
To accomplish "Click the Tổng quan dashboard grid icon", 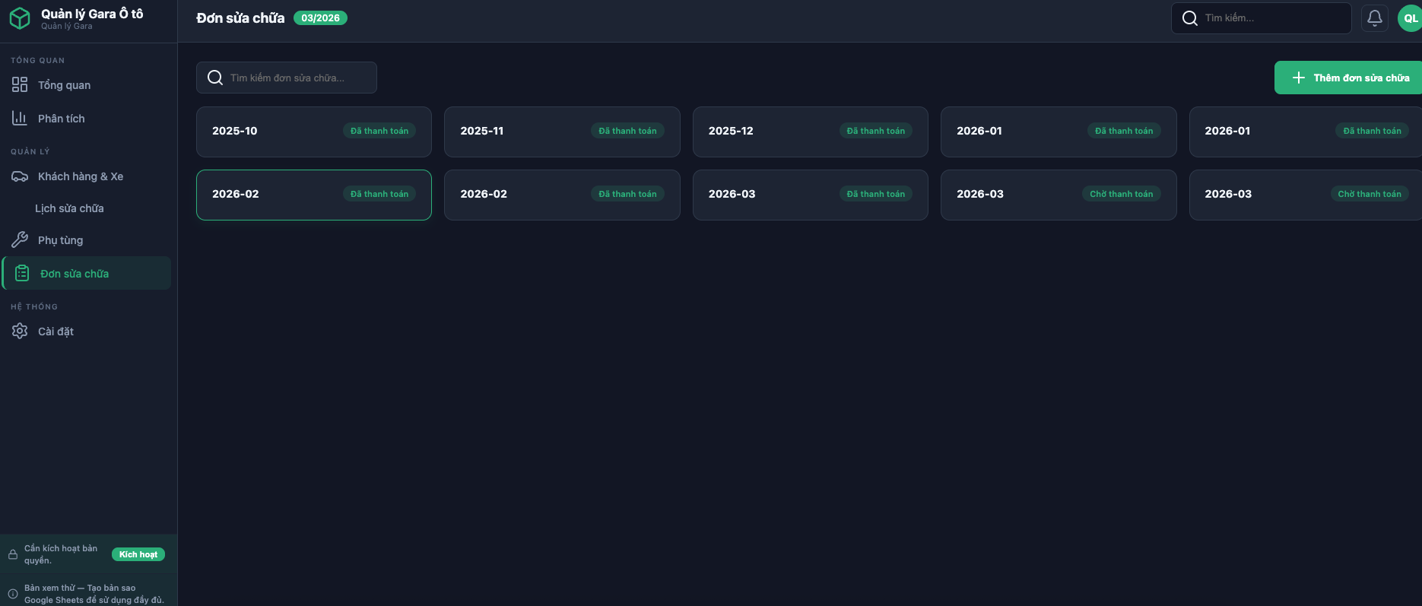I will click(x=20, y=85).
